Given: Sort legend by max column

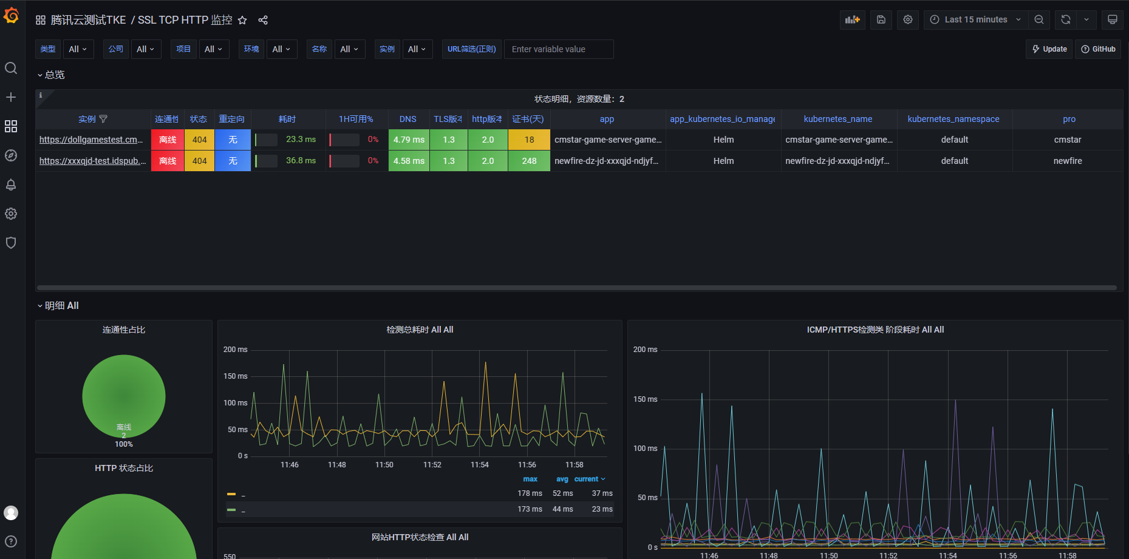Looking at the screenshot, I should coord(530,479).
